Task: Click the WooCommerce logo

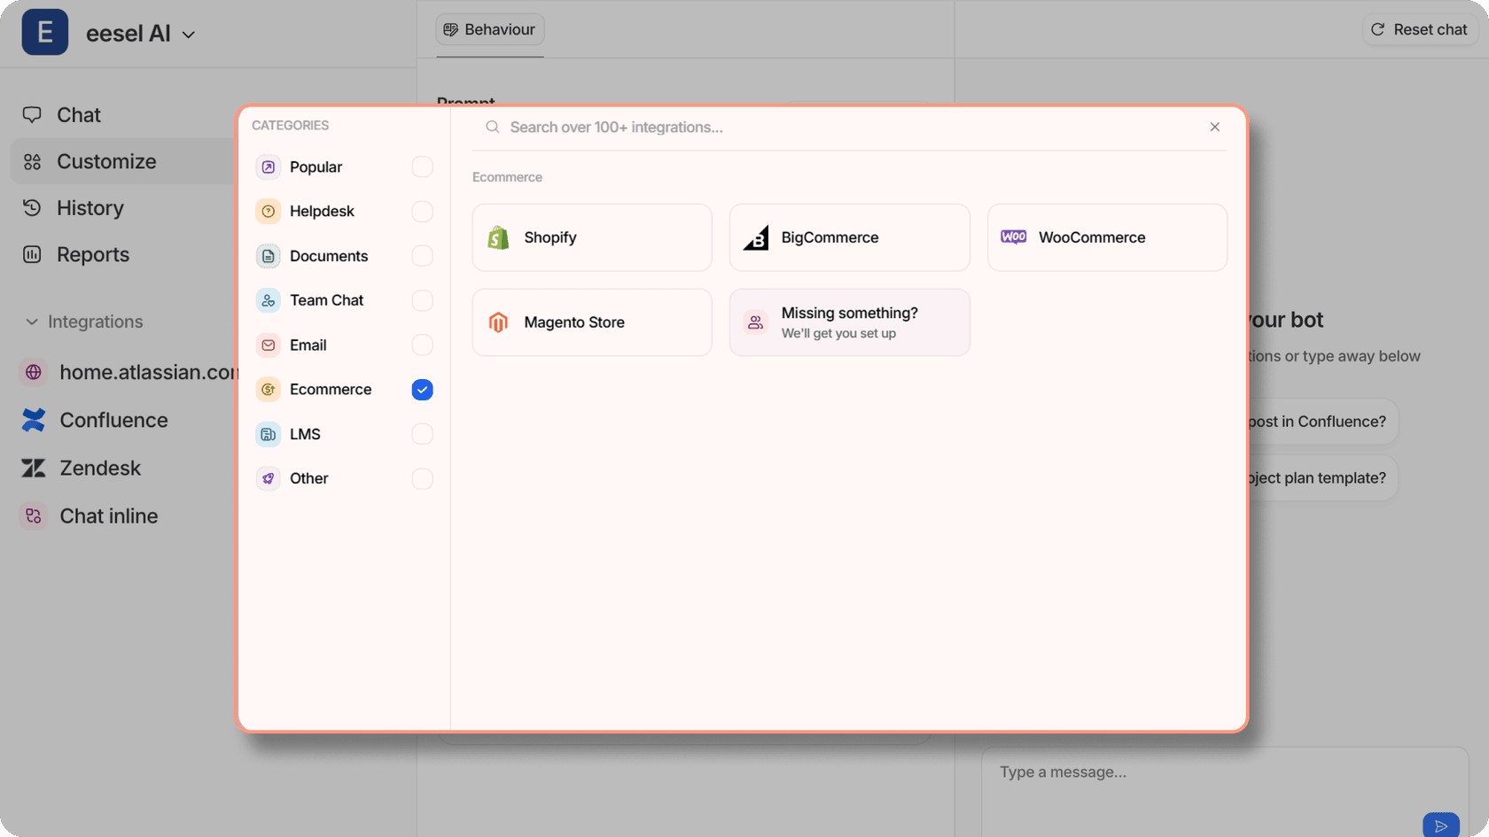Action: click(1013, 236)
